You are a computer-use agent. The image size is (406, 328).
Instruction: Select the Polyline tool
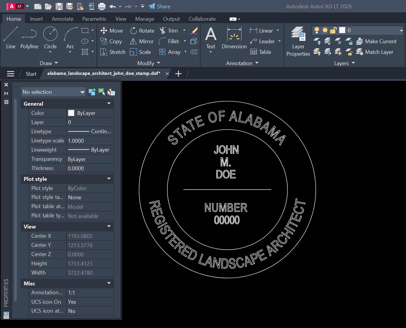tap(29, 38)
